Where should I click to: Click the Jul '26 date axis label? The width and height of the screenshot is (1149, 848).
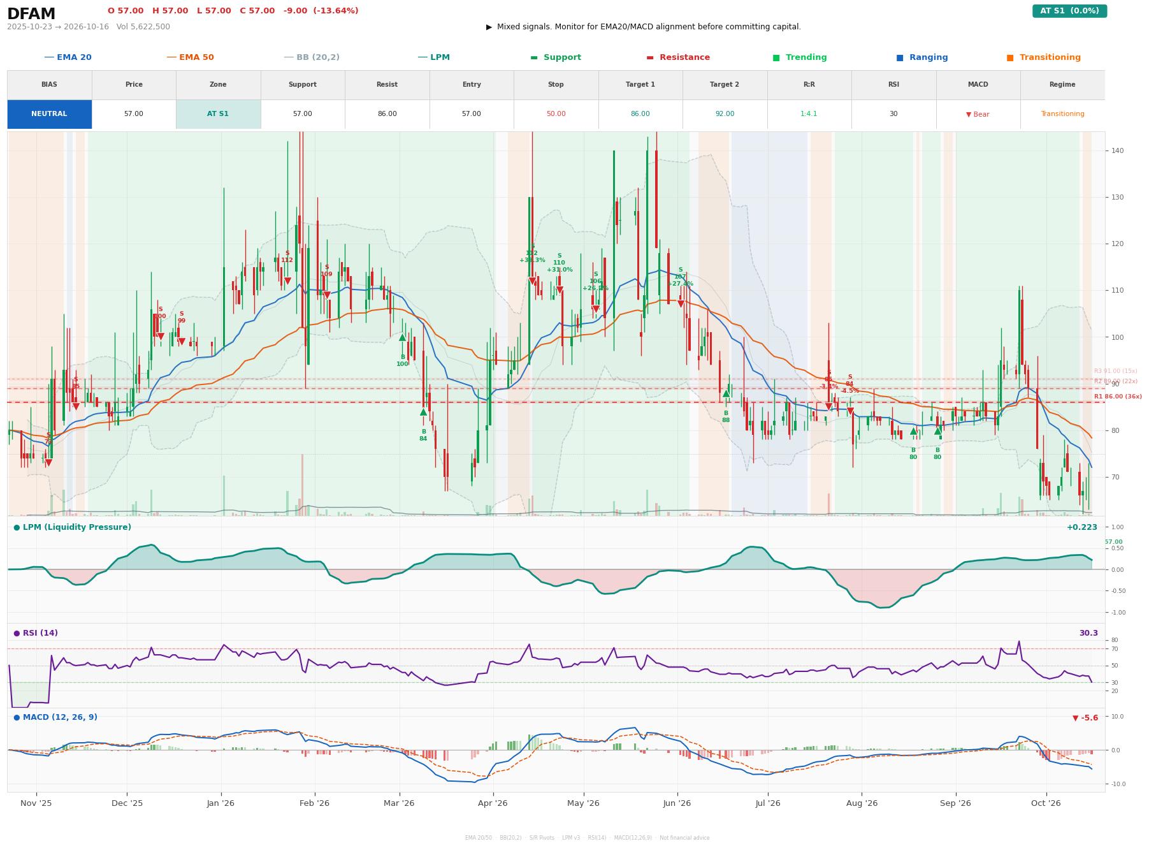pos(768,803)
